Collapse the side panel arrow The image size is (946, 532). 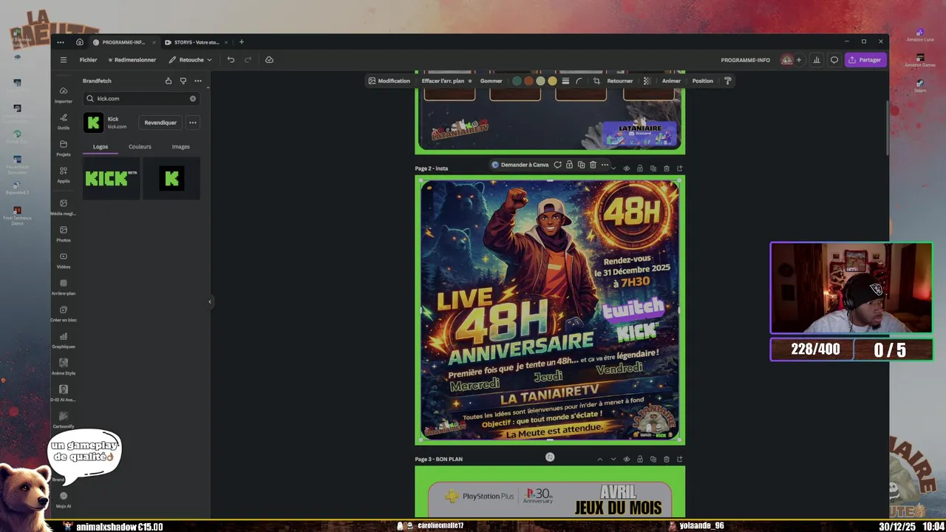point(209,301)
